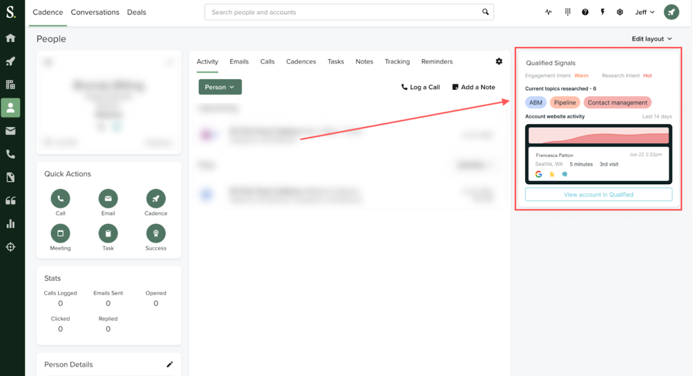Open the dialer grid icon in the header

(x=568, y=12)
